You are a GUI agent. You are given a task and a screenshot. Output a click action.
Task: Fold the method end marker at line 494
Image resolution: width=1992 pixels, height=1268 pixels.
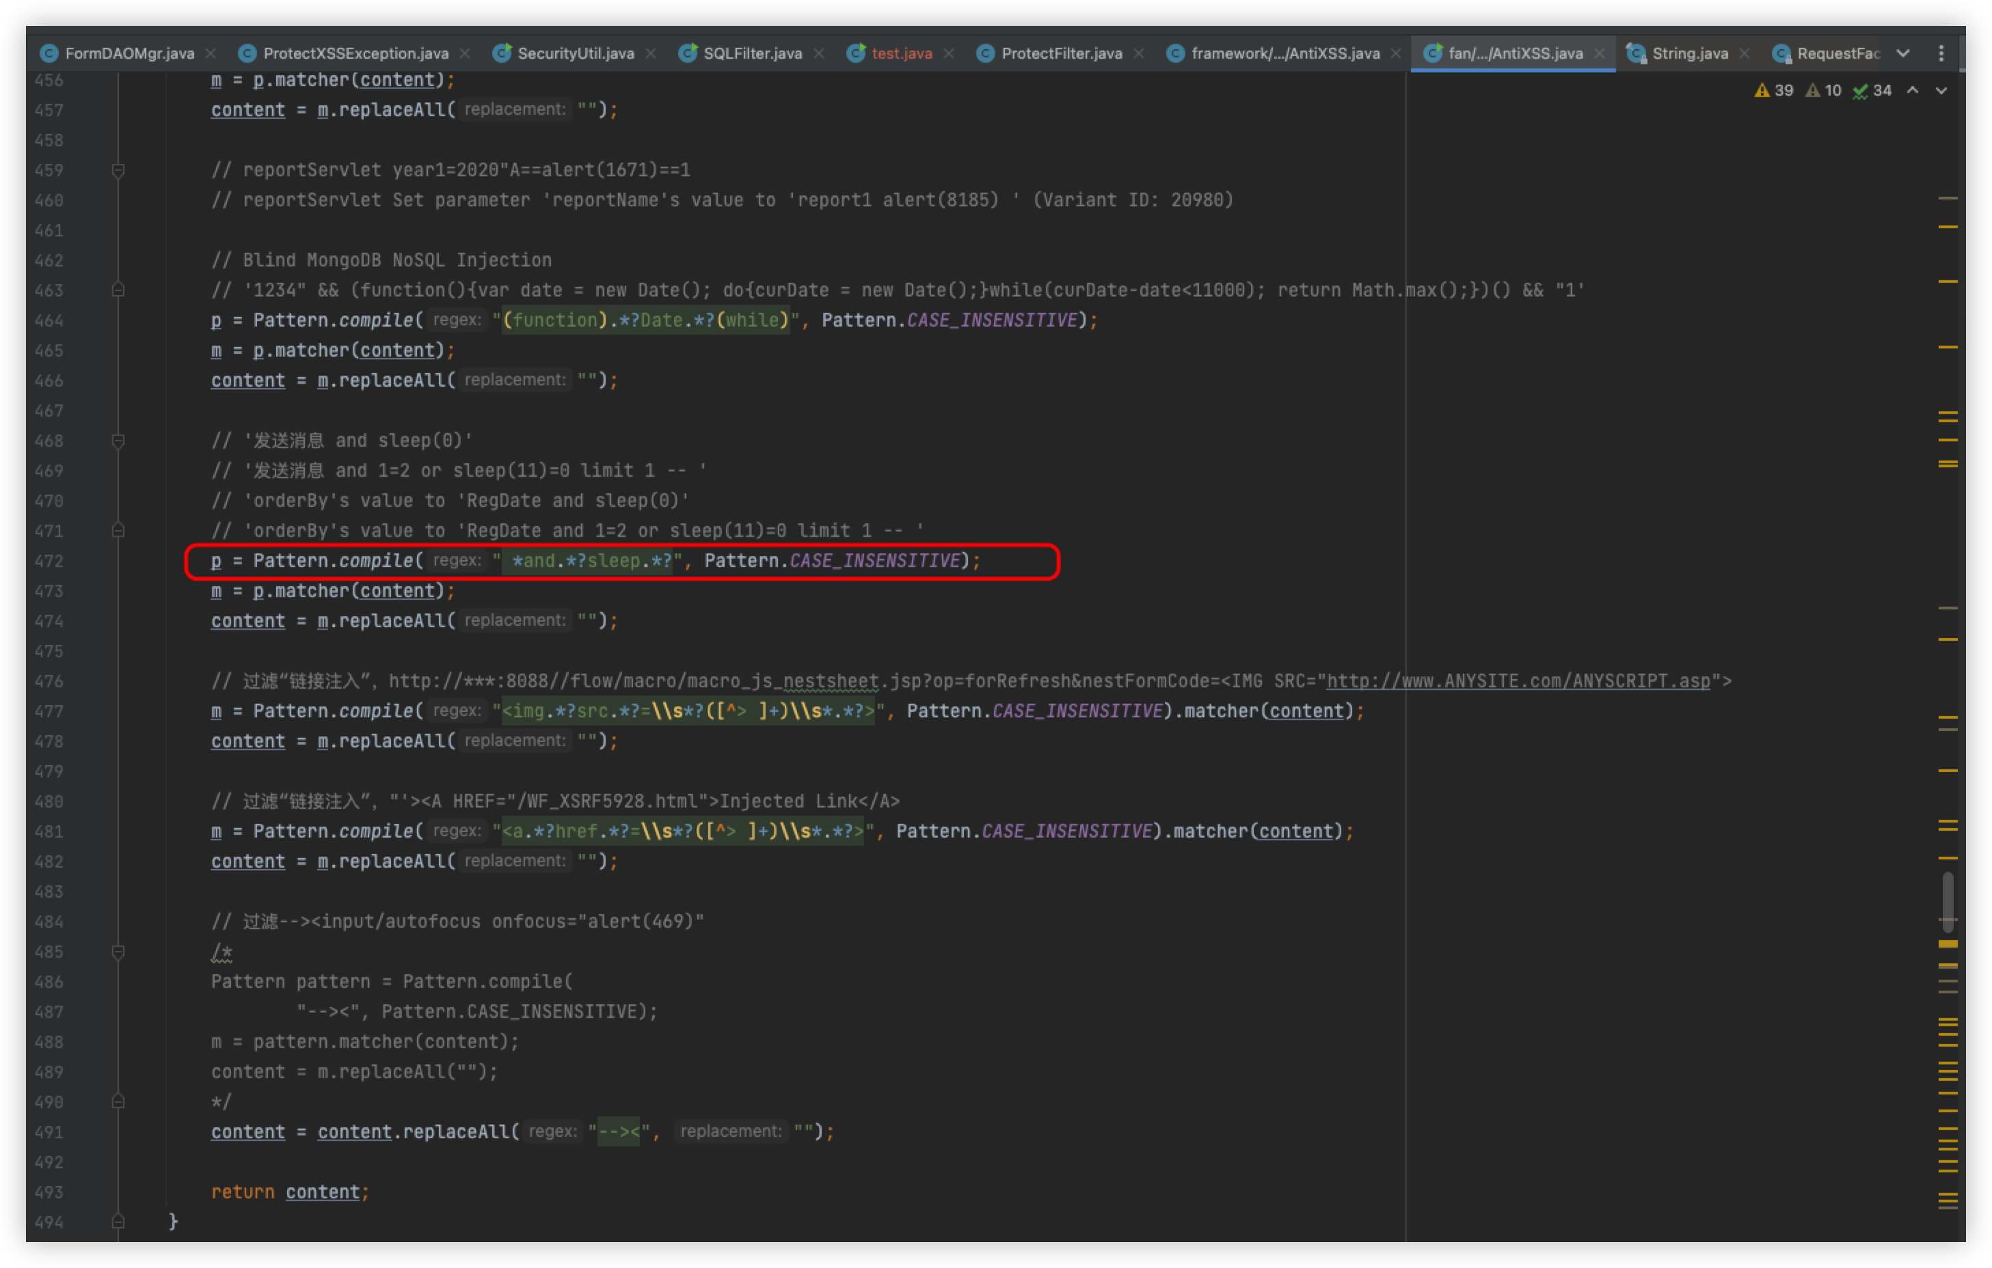[x=118, y=1222]
